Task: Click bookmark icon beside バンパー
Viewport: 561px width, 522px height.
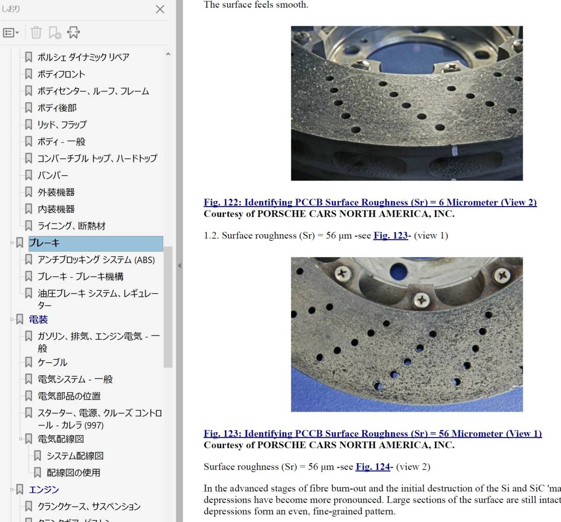Action: [x=29, y=175]
